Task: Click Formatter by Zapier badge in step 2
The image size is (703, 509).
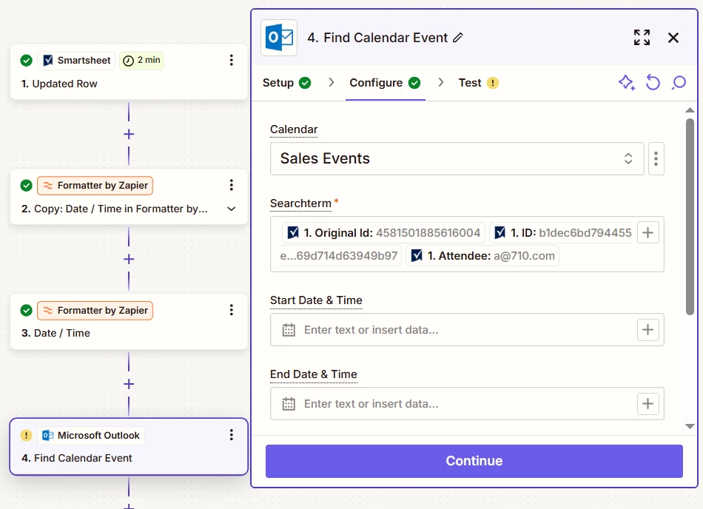Action: tap(95, 186)
